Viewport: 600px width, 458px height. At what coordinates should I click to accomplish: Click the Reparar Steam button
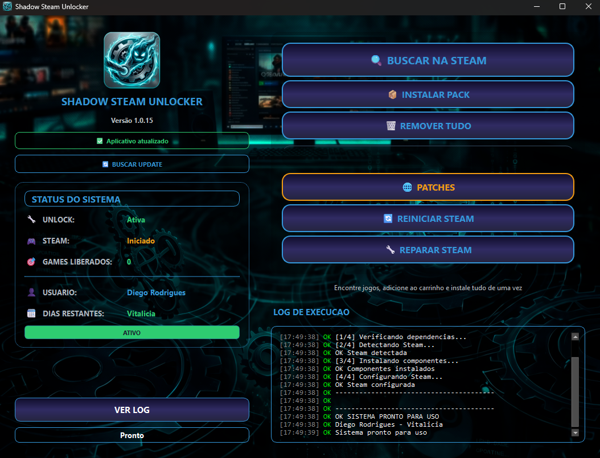(428, 250)
